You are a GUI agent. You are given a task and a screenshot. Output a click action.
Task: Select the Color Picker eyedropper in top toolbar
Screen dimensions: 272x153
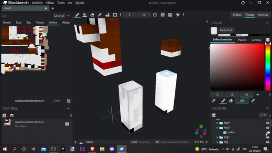(100, 15)
